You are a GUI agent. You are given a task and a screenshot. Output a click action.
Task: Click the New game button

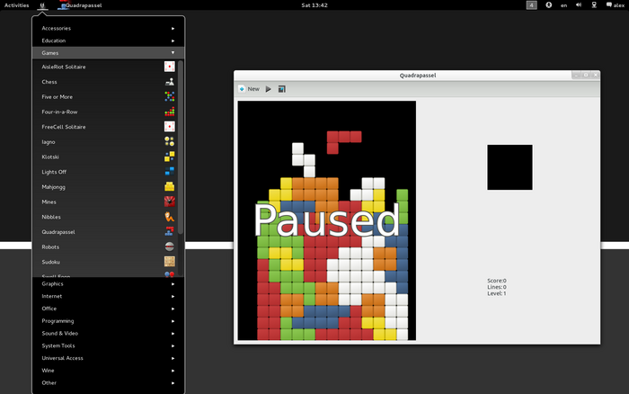tap(249, 89)
